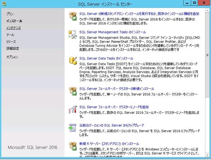Image resolution: width=211 pixels, height=160 pixels.
Task: Click the scrollbar up arrow
Action: pos(207,11)
